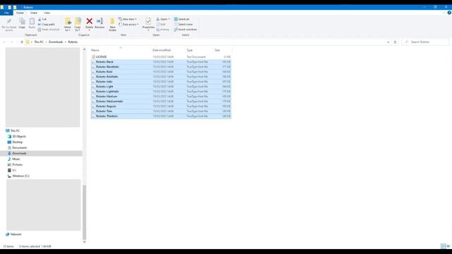Screen dimensions: 452x254
Task: Select 3D Objects in the navigation pane
Action: (x=19, y=136)
